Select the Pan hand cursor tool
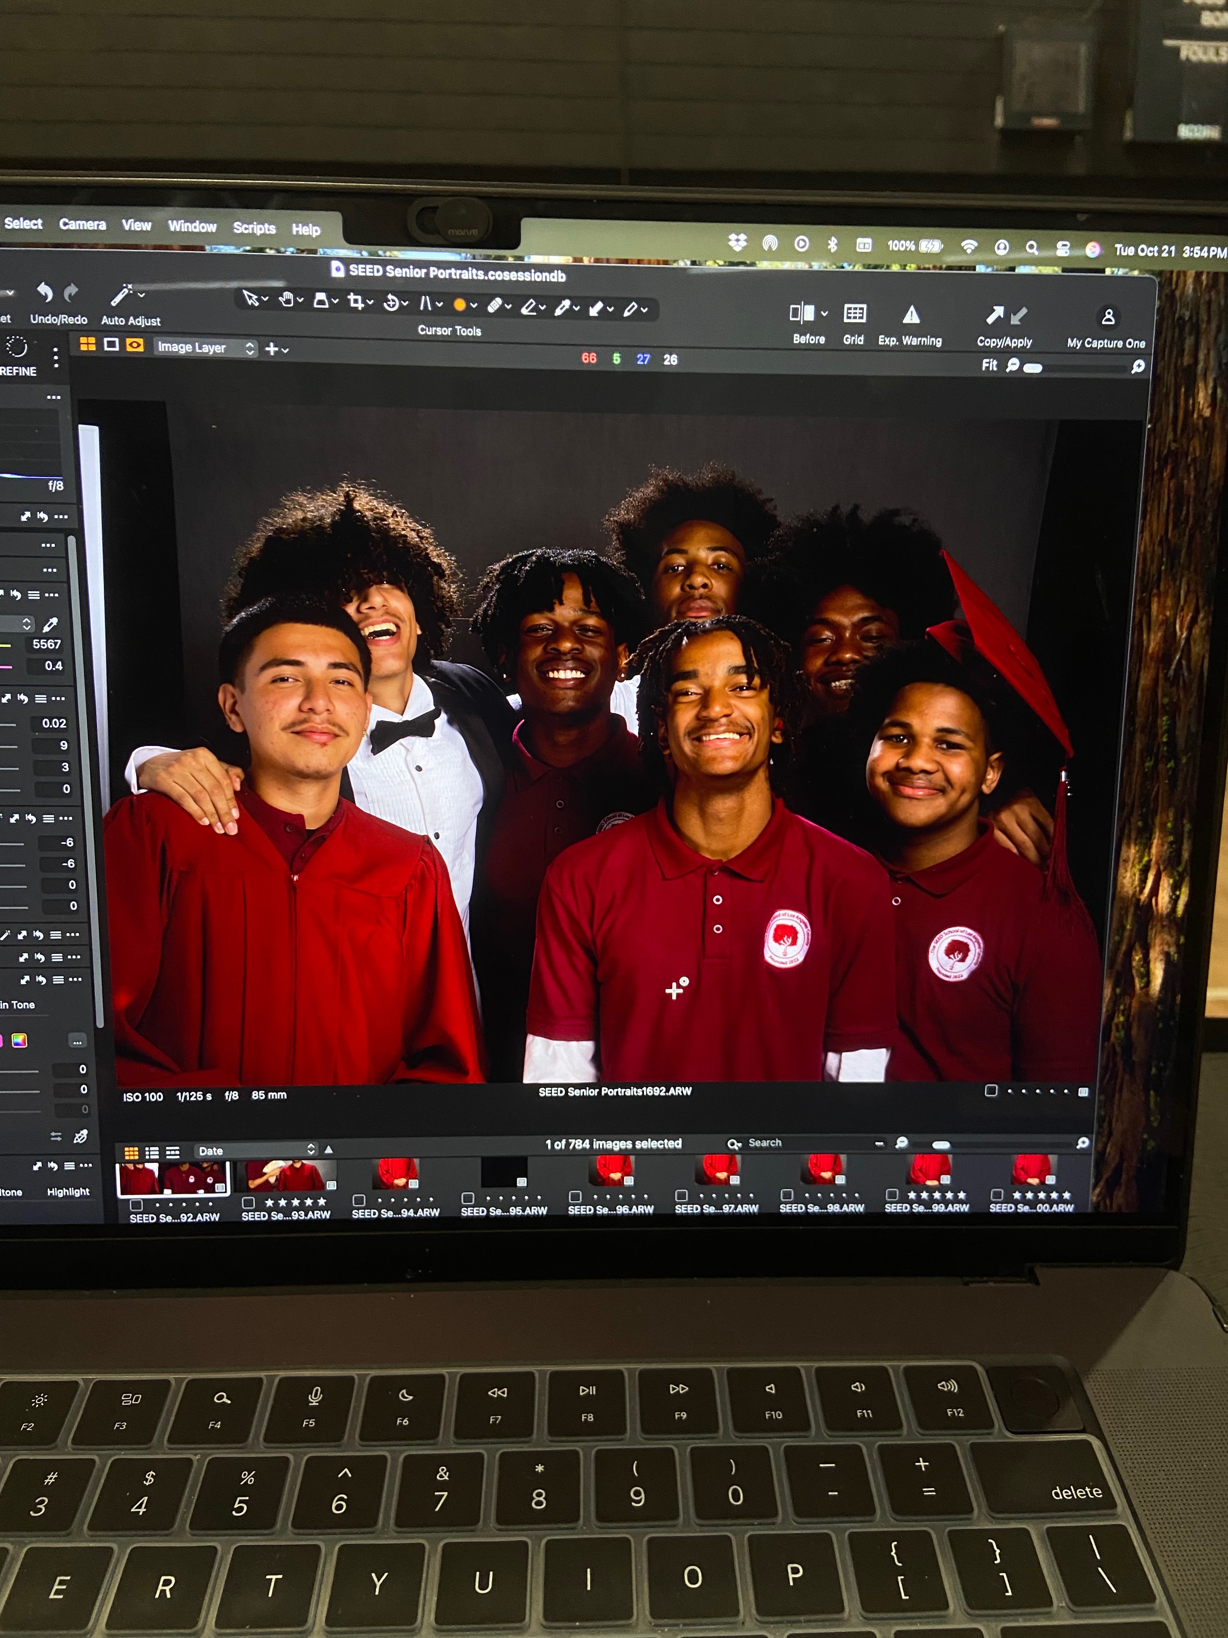The height and width of the screenshot is (1638, 1228). pos(286,299)
